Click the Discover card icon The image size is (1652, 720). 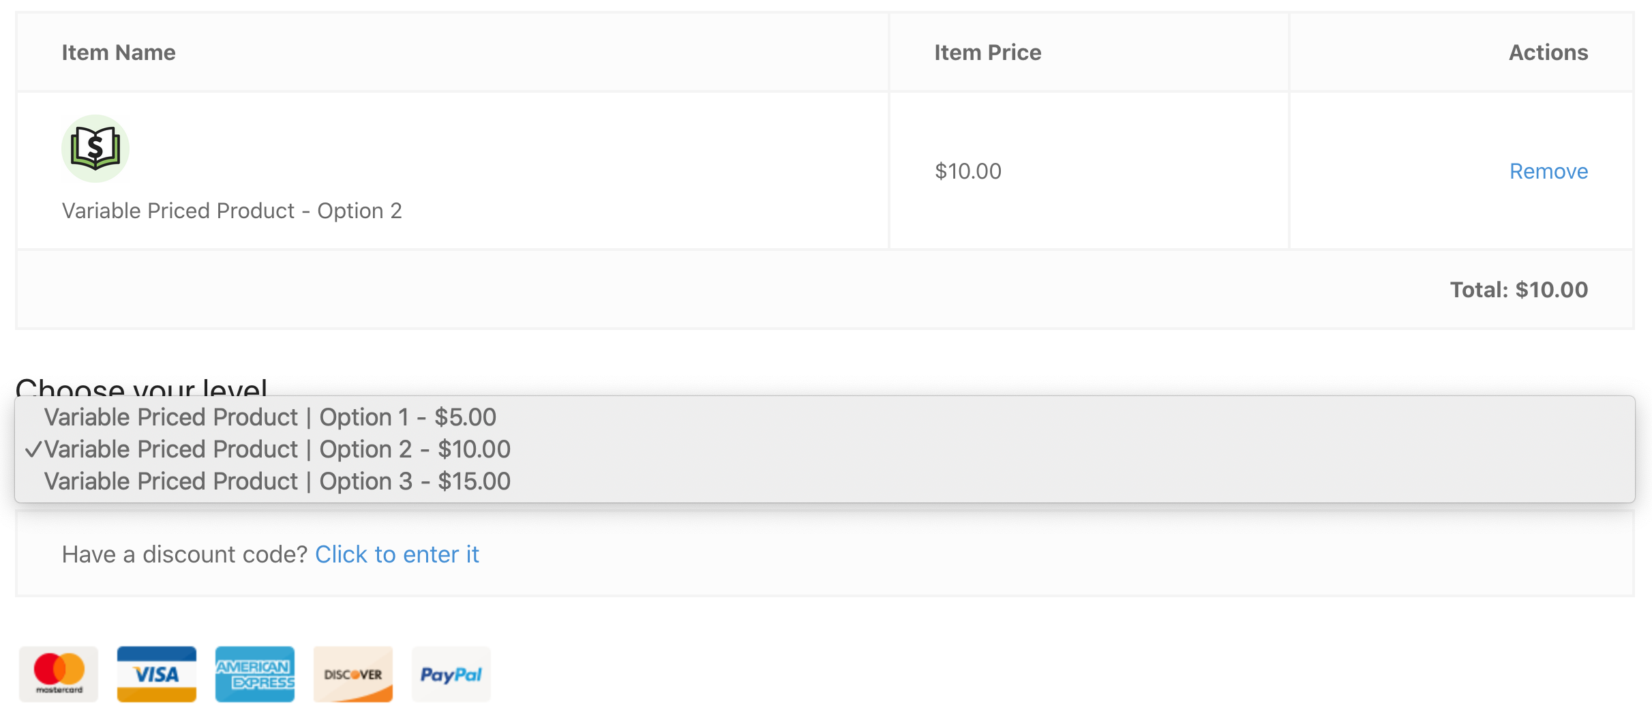pos(353,674)
